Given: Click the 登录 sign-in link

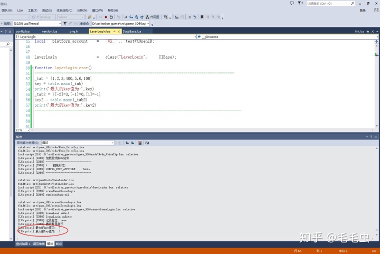Looking at the screenshot, I should 363,11.
